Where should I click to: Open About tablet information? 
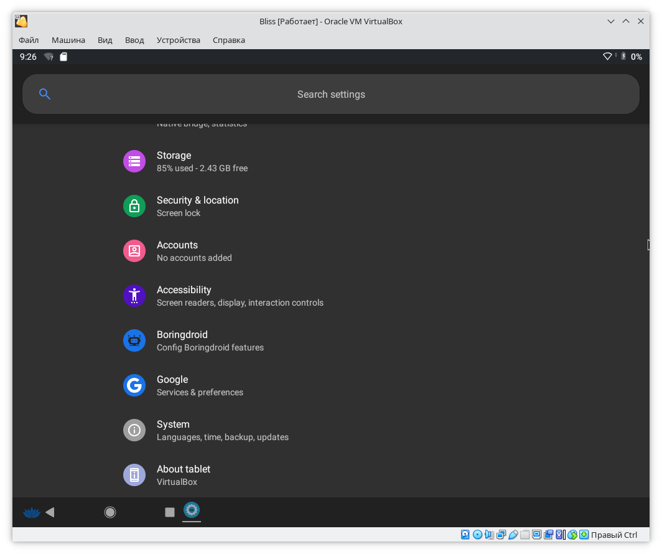183,475
